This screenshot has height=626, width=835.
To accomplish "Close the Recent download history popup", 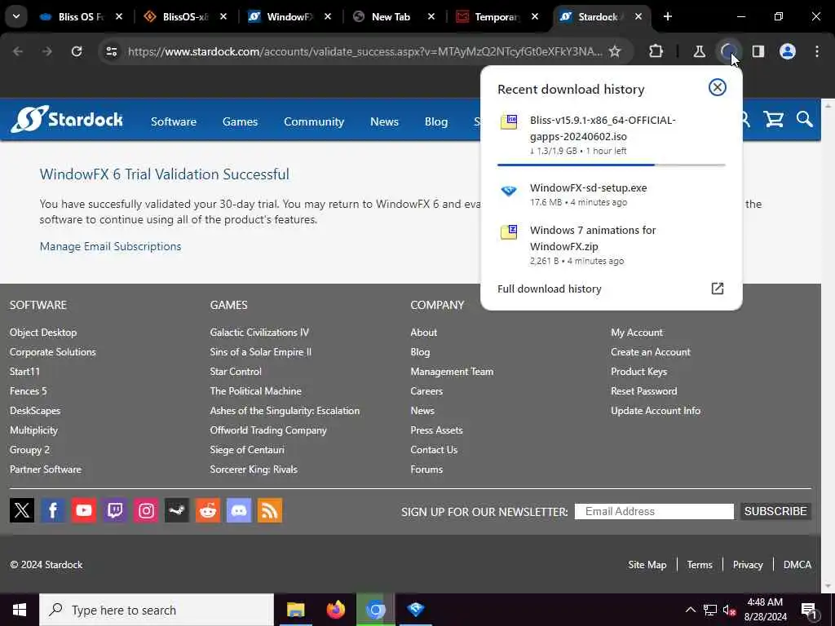I will (718, 87).
